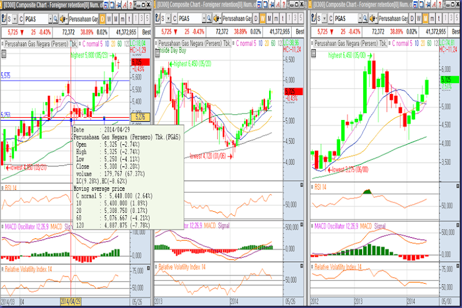
Task: Switch left chart to Weekly (W) period
Action: point(109,19)
